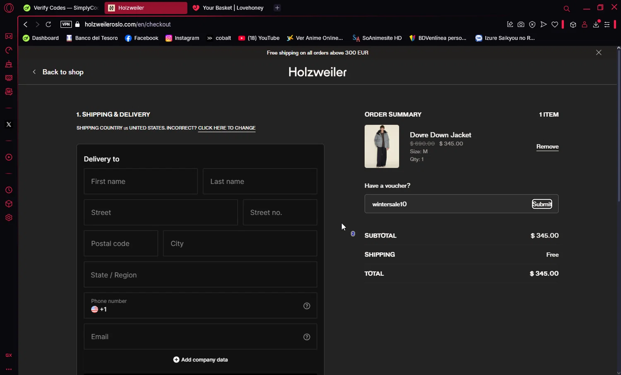
Task: Open the Player icon in the sidebar
Action: pos(9,157)
